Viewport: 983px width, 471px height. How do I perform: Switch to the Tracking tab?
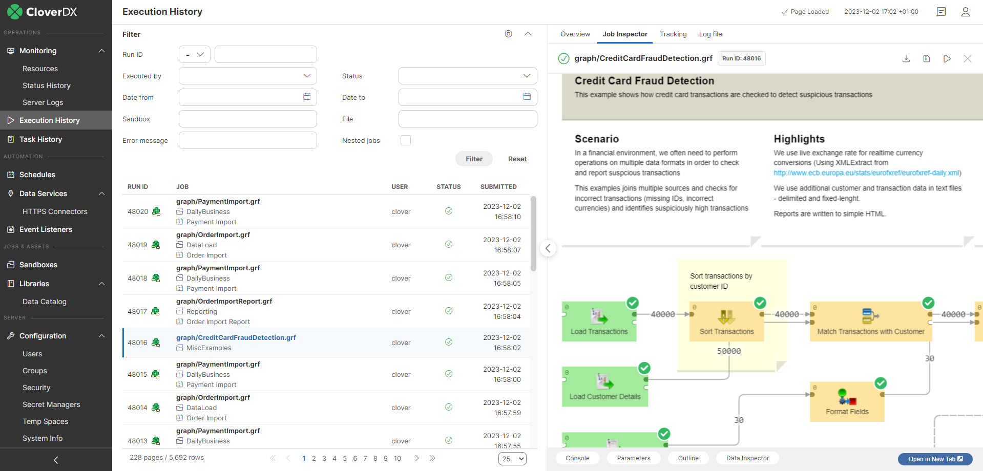(673, 34)
